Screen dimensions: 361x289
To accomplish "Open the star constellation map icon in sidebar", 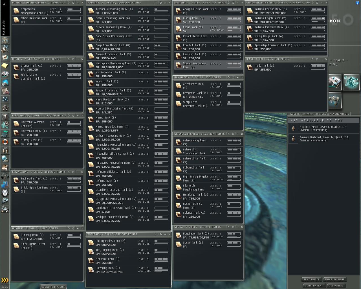I will click(x=5, y=99).
